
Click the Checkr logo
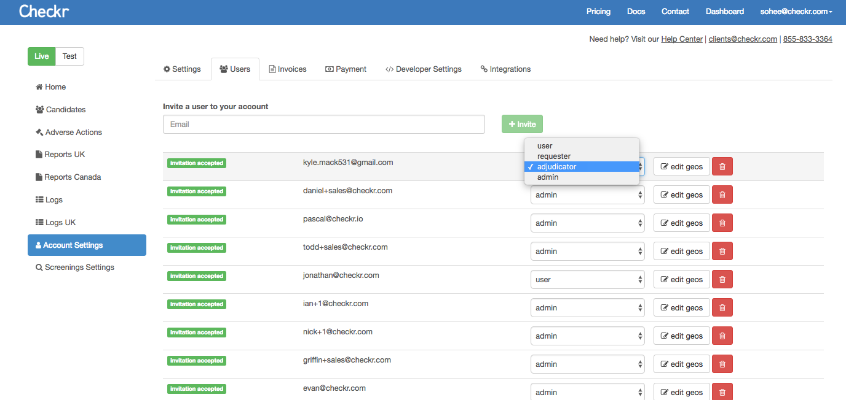42,11
